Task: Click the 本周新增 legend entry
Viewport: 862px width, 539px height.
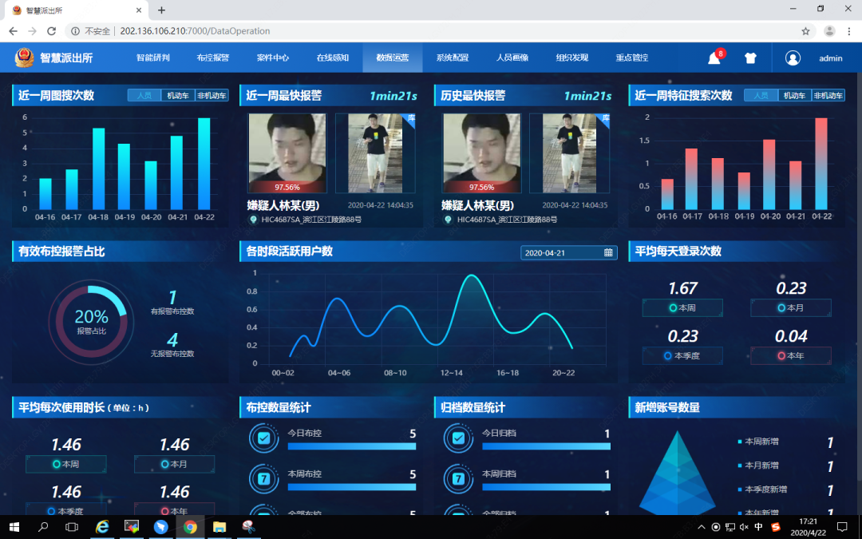Action: point(759,442)
